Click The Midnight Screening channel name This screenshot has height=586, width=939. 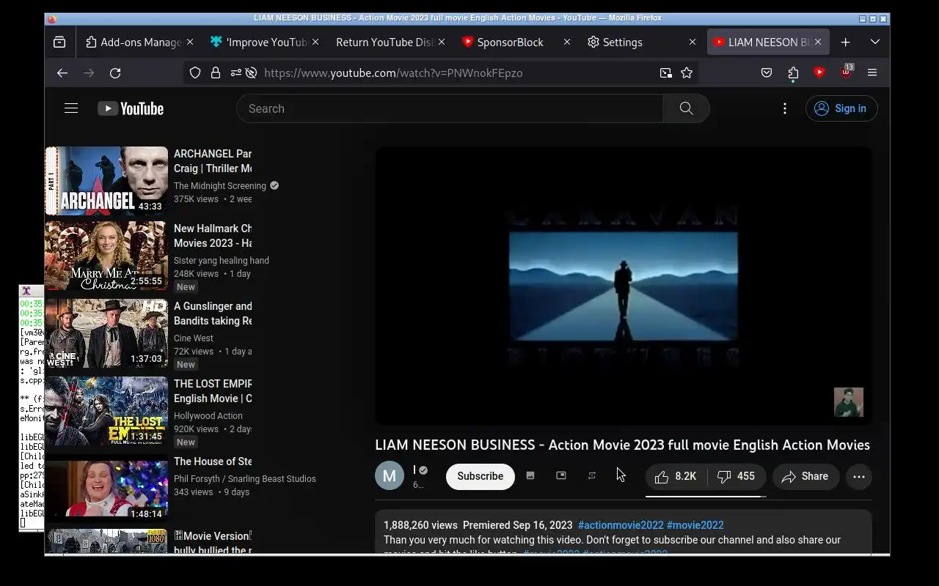click(x=220, y=186)
